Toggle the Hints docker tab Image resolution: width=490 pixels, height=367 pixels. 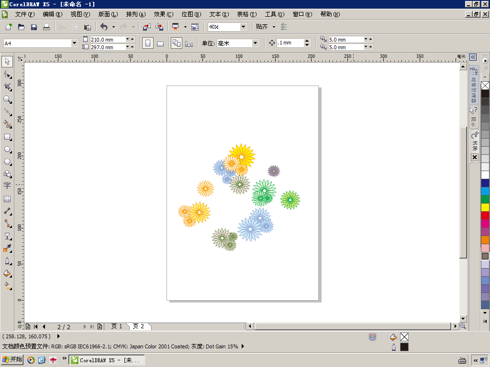click(474, 117)
